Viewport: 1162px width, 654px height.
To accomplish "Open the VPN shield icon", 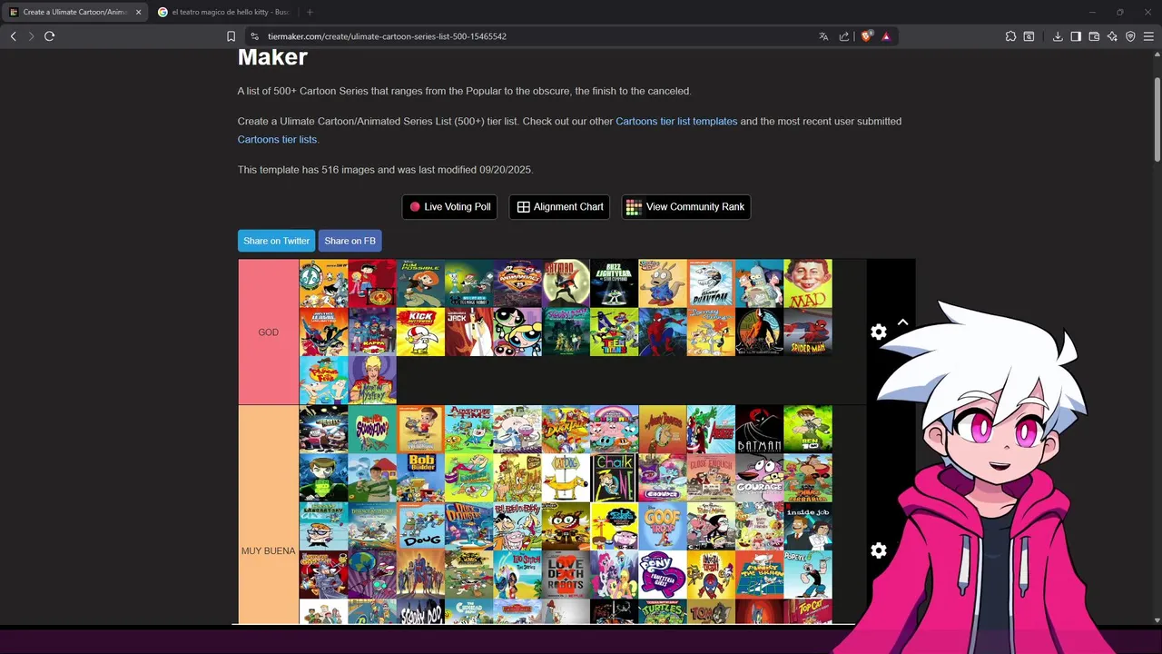I will point(1130,36).
